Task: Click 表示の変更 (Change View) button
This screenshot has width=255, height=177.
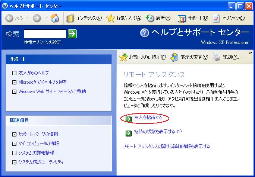Action: click(189, 57)
